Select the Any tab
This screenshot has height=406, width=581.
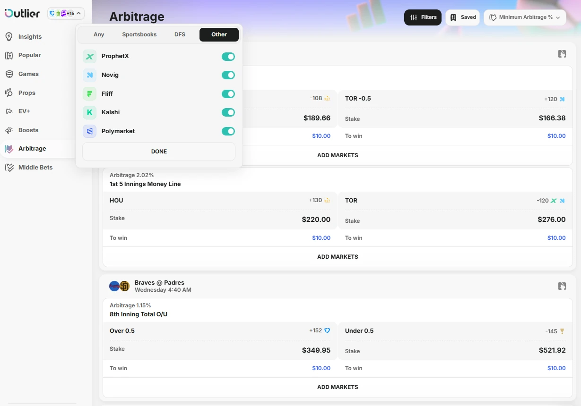coord(99,34)
